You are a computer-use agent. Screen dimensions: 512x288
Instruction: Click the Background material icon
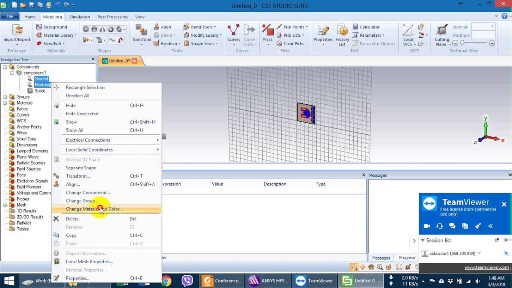[39, 27]
